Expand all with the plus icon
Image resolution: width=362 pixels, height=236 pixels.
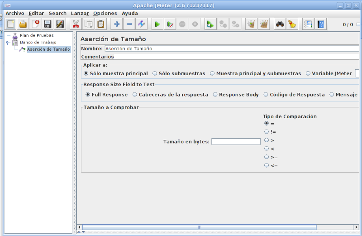pyautogui.click(x=117, y=24)
